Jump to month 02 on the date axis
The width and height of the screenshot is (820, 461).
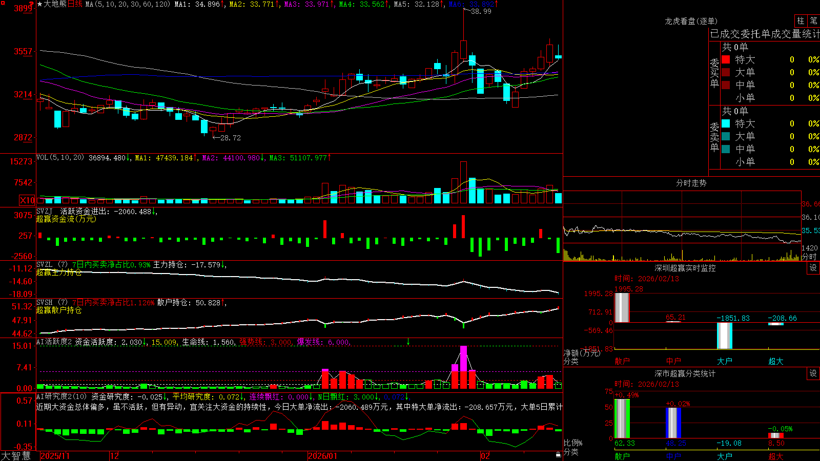tap(485, 456)
